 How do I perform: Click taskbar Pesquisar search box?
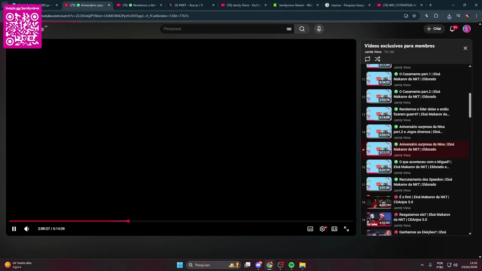click(x=214, y=265)
